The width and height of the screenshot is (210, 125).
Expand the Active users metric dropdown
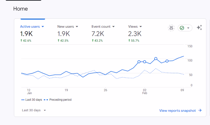pyautogui.click(x=43, y=26)
